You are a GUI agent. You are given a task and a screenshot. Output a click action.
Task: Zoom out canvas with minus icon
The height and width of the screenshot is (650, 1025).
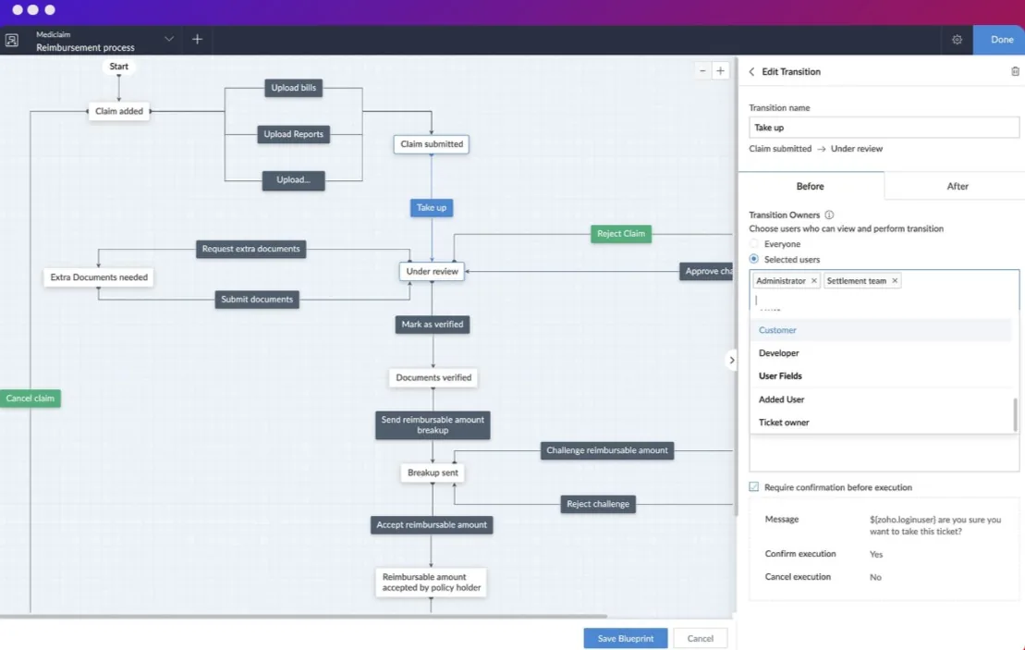702,70
